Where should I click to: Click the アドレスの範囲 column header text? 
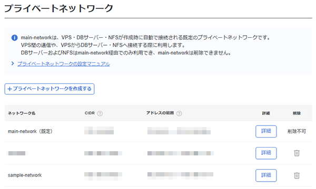[x=160, y=113]
